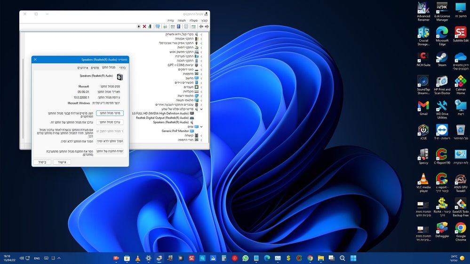Screen dimensions: 470x264
Task: Launch Google Chrome from the desktop
Action: pos(461,228)
